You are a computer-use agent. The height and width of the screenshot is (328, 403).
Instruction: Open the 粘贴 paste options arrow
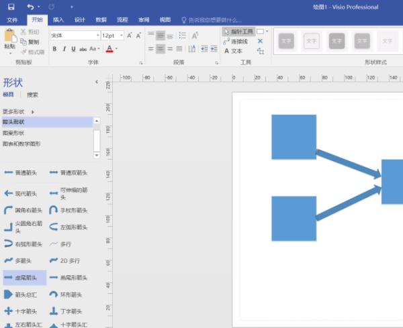pyautogui.click(x=10, y=53)
